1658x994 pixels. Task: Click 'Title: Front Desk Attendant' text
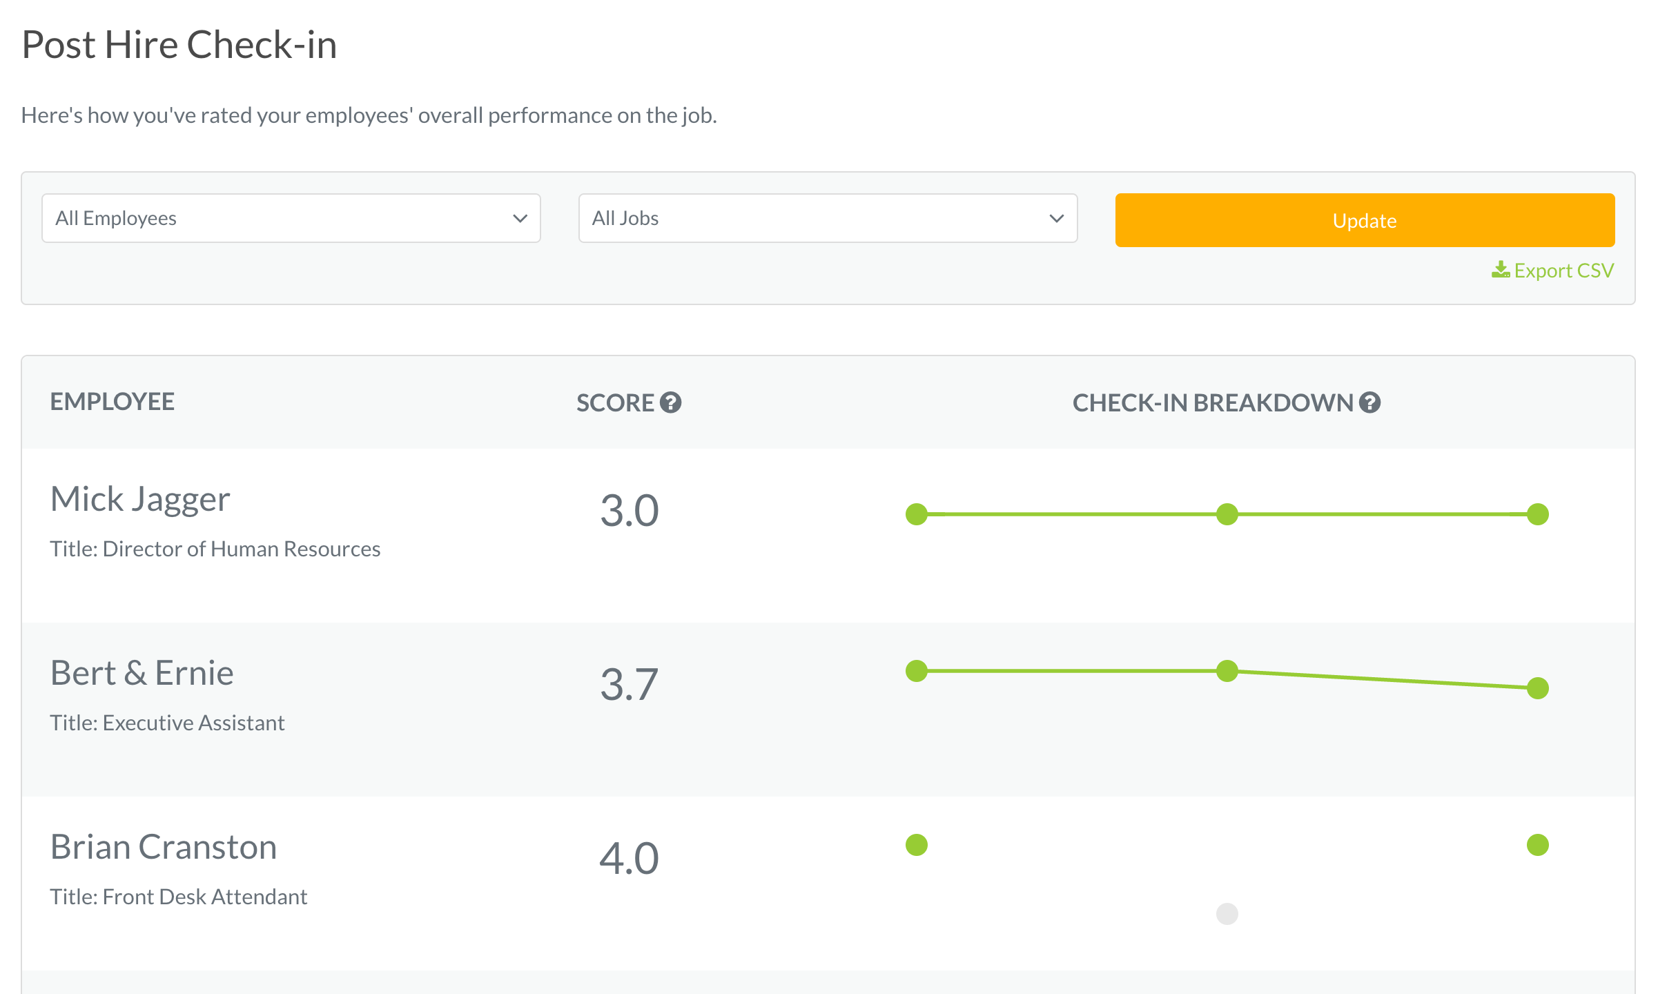point(178,897)
